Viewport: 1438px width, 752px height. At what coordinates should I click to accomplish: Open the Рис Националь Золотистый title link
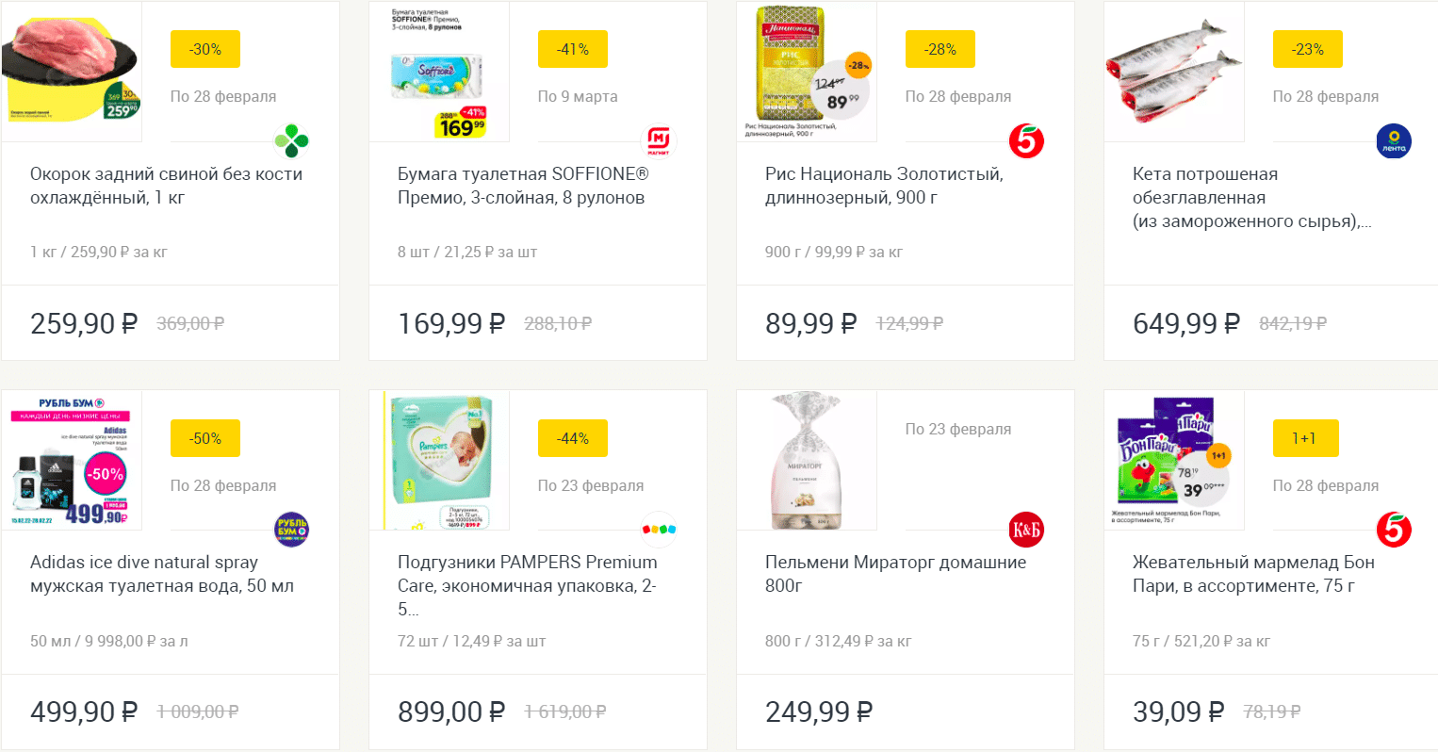(x=884, y=186)
